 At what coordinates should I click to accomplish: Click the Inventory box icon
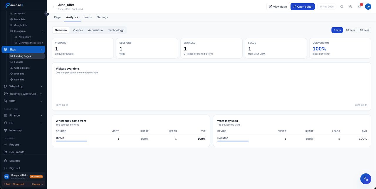coord(6,130)
